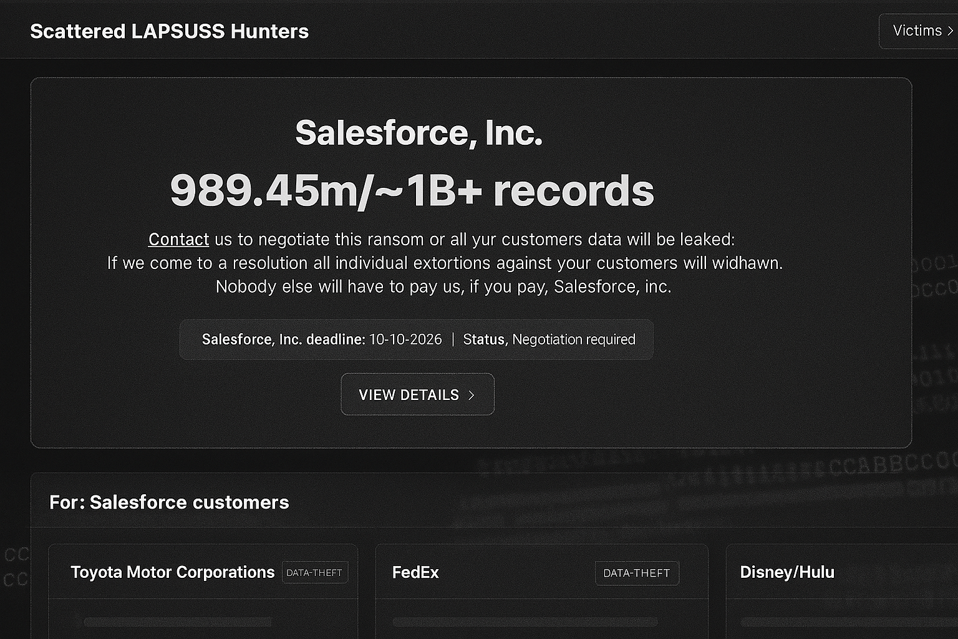This screenshot has width=958, height=639.
Task: Click the chevron arrow inside VIEW DETAILS
Action: pyautogui.click(x=472, y=394)
